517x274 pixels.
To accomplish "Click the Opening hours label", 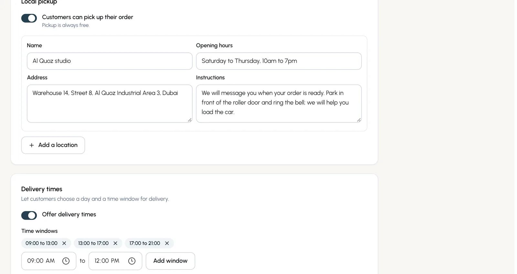I will (x=214, y=46).
